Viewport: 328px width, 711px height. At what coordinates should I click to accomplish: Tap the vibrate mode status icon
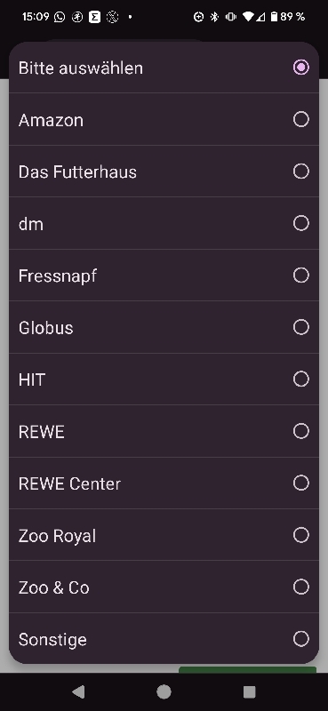[230, 17]
